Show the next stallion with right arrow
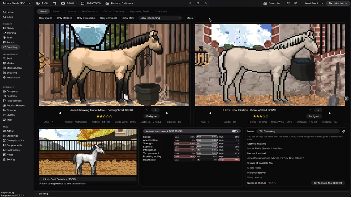351x197 pixels. pyautogui.click(x=330, y=113)
